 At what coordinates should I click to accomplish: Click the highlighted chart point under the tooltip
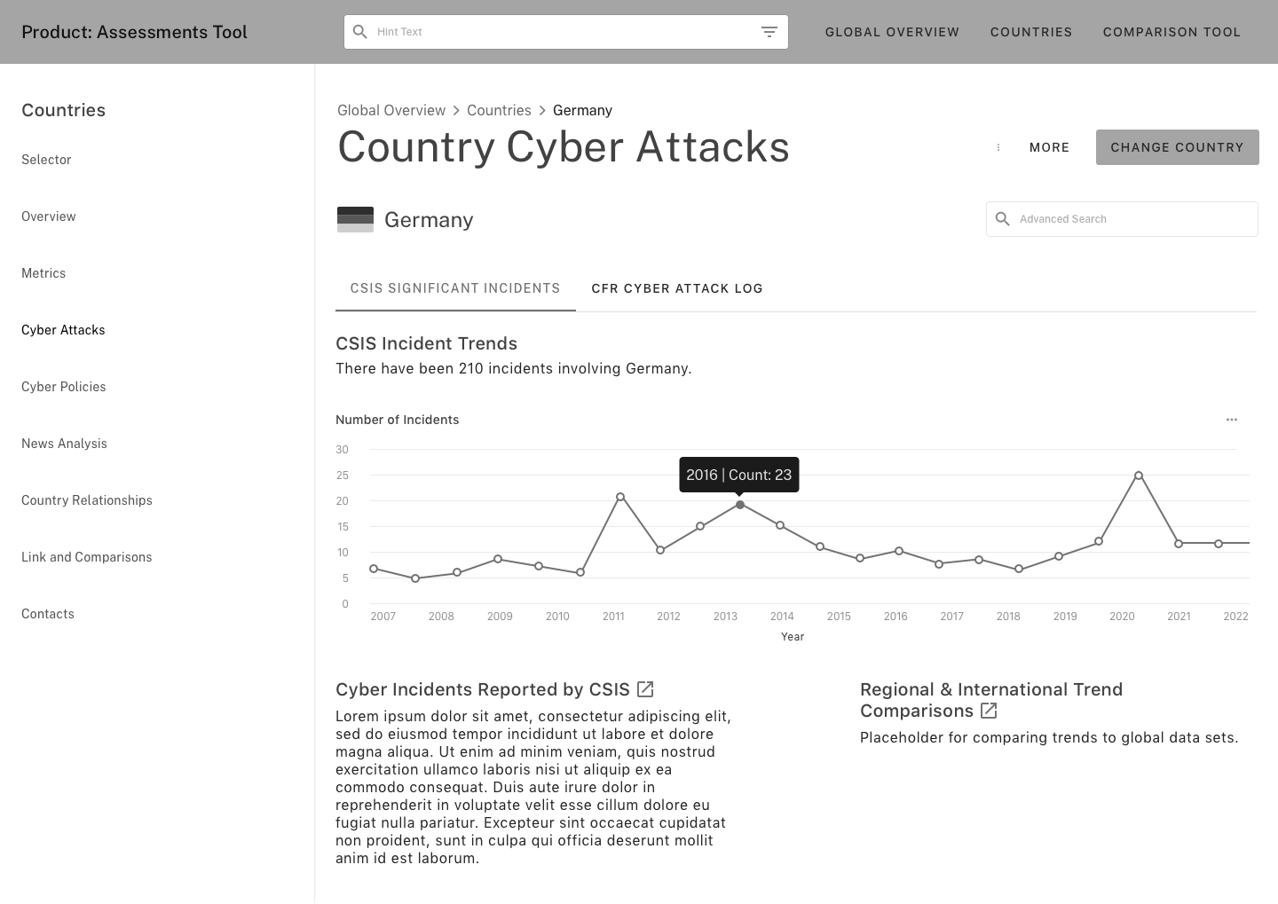coord(740,505)
